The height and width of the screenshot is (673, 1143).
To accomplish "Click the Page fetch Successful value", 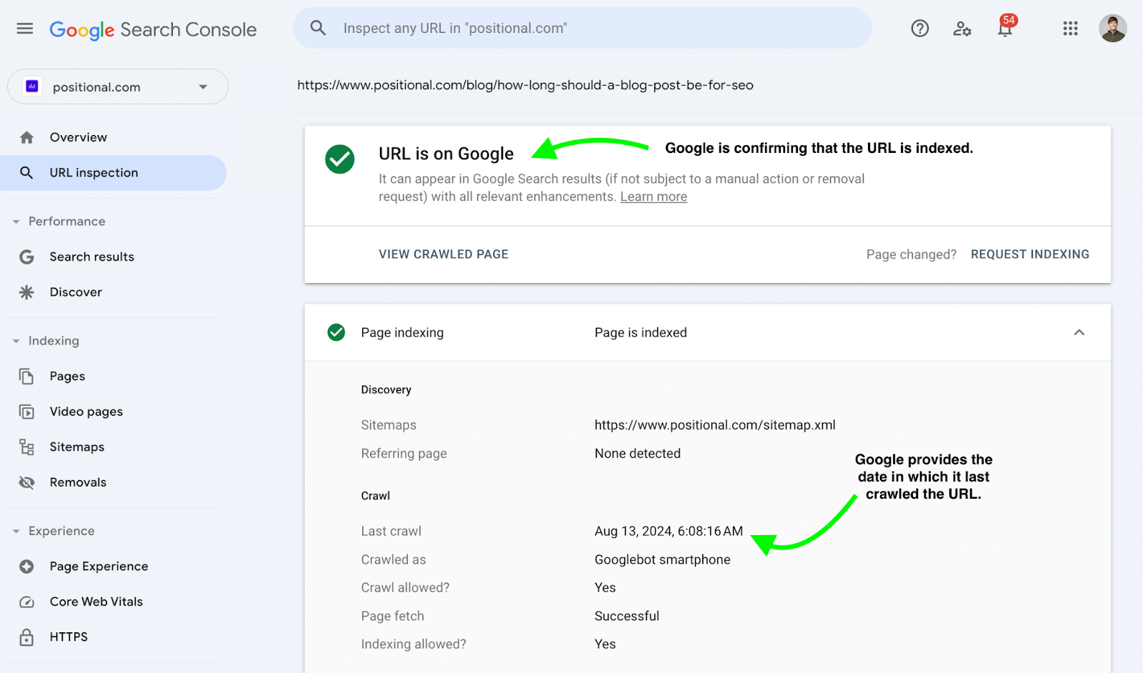I will click(x=627, y=616).
